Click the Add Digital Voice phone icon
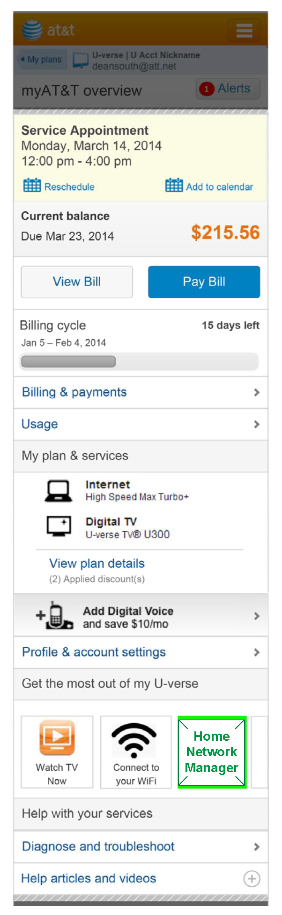 pos(55,615)
